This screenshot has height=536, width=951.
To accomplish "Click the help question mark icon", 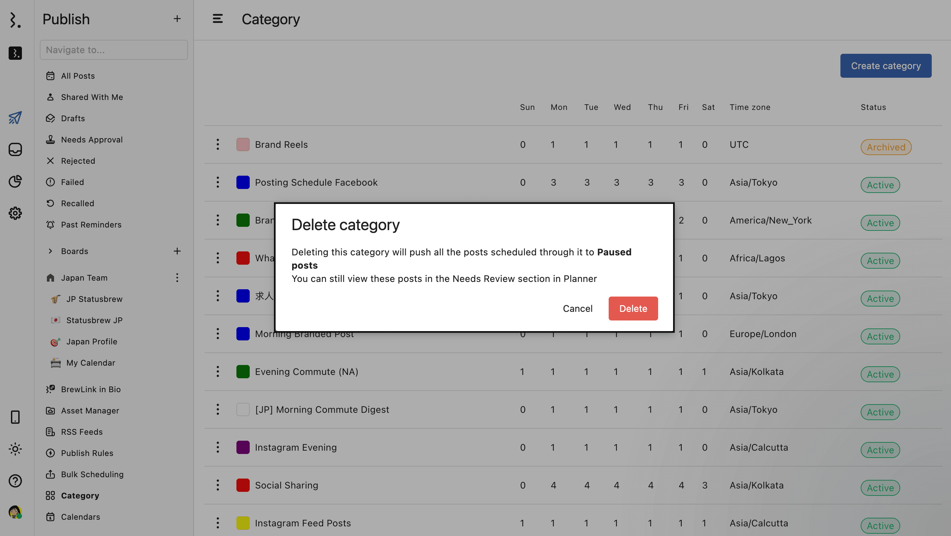I will tap(15, 481).
